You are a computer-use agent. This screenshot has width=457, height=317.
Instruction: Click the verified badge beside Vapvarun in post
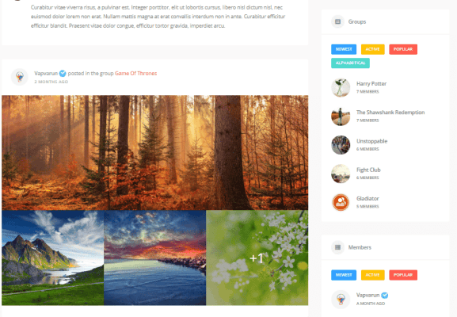63,73
